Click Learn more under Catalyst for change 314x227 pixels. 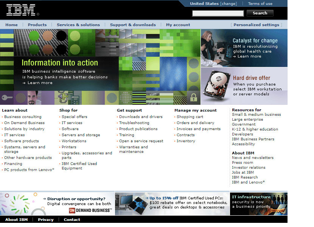coord(247,56)
